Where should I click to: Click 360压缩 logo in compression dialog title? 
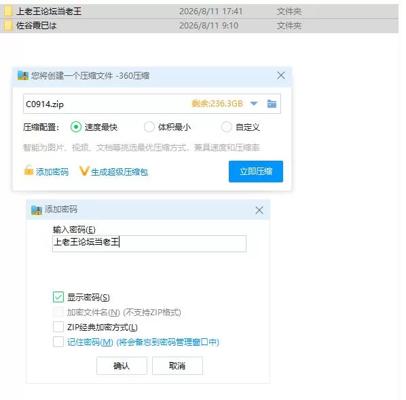[x=23, y=75]
